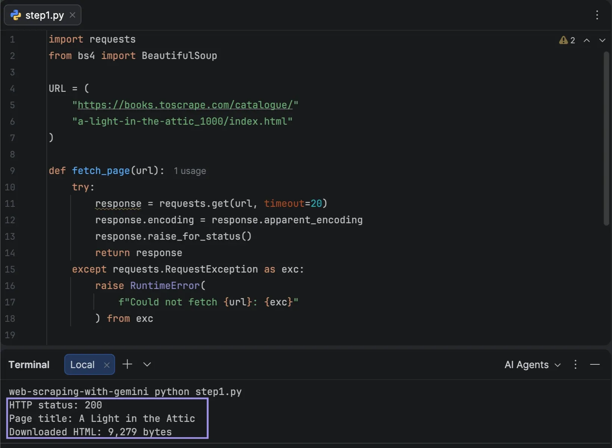Open the warnings inspection indicator showing 2
The image size is (612, 448).
click(567, 40)
